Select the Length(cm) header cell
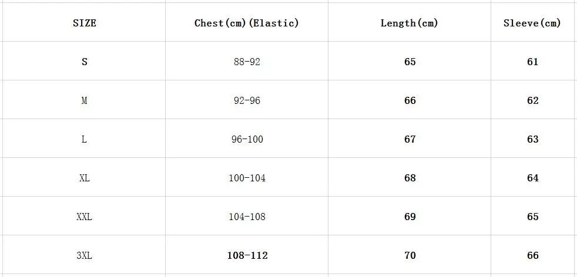This screenshot has height=277, width=577. pos(409,22)
